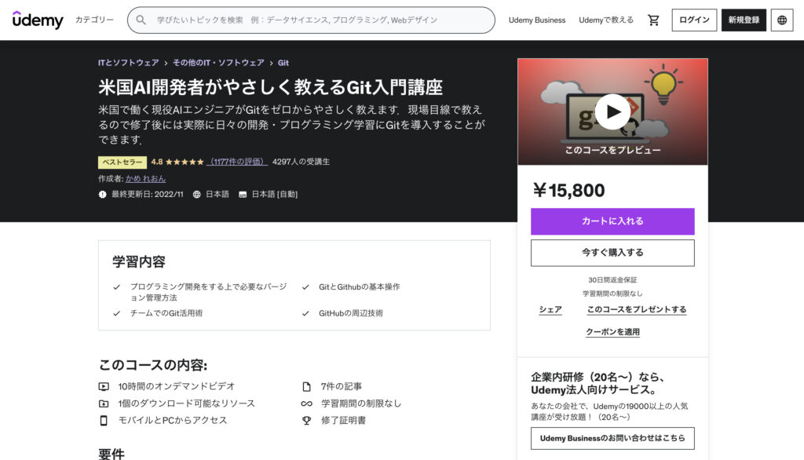Screen dimensions: 804x460
Task: Click the 4297人の受講生 text
Action: pyautogui.click(x=301, y=162)
